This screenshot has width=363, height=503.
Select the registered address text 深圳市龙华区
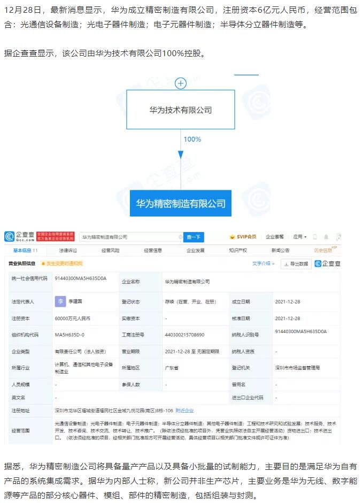point(114,411)
